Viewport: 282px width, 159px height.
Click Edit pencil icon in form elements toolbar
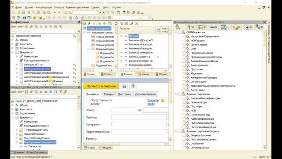(x=89, y=23)
